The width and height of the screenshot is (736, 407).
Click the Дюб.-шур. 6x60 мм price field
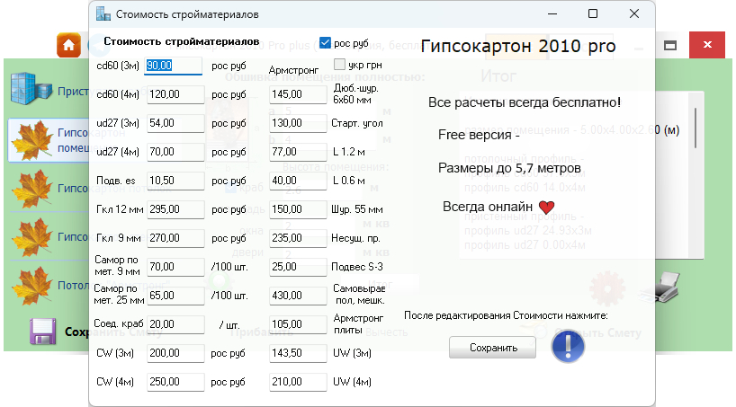(x=298, y=94)
